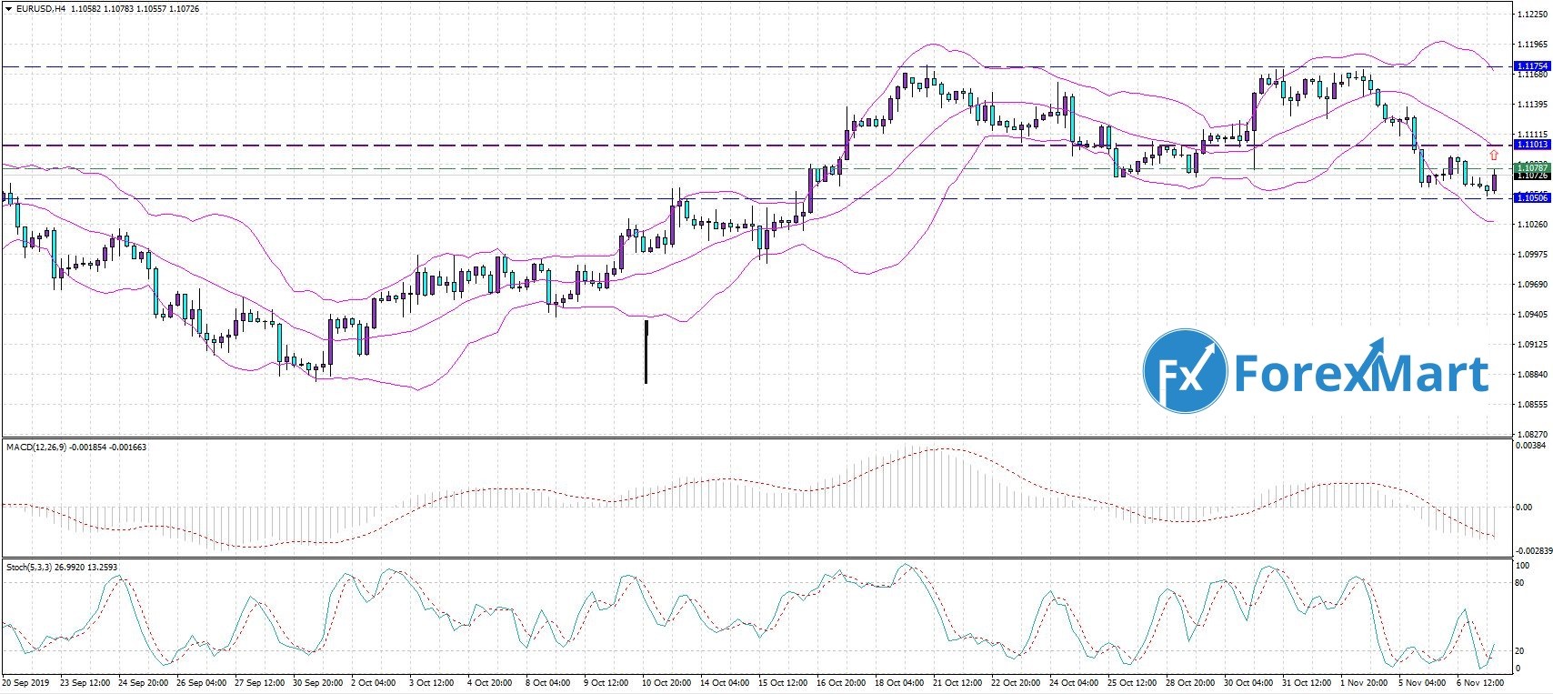
Task: Click the blue 1.10506 price level label
Action: [1531, 197]
